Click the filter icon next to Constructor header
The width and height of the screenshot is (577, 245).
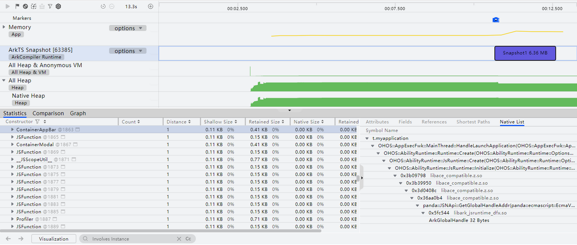click(38, 122)
